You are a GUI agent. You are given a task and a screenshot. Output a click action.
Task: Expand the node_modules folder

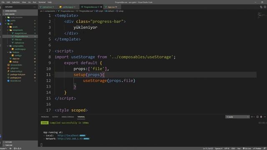16,17
